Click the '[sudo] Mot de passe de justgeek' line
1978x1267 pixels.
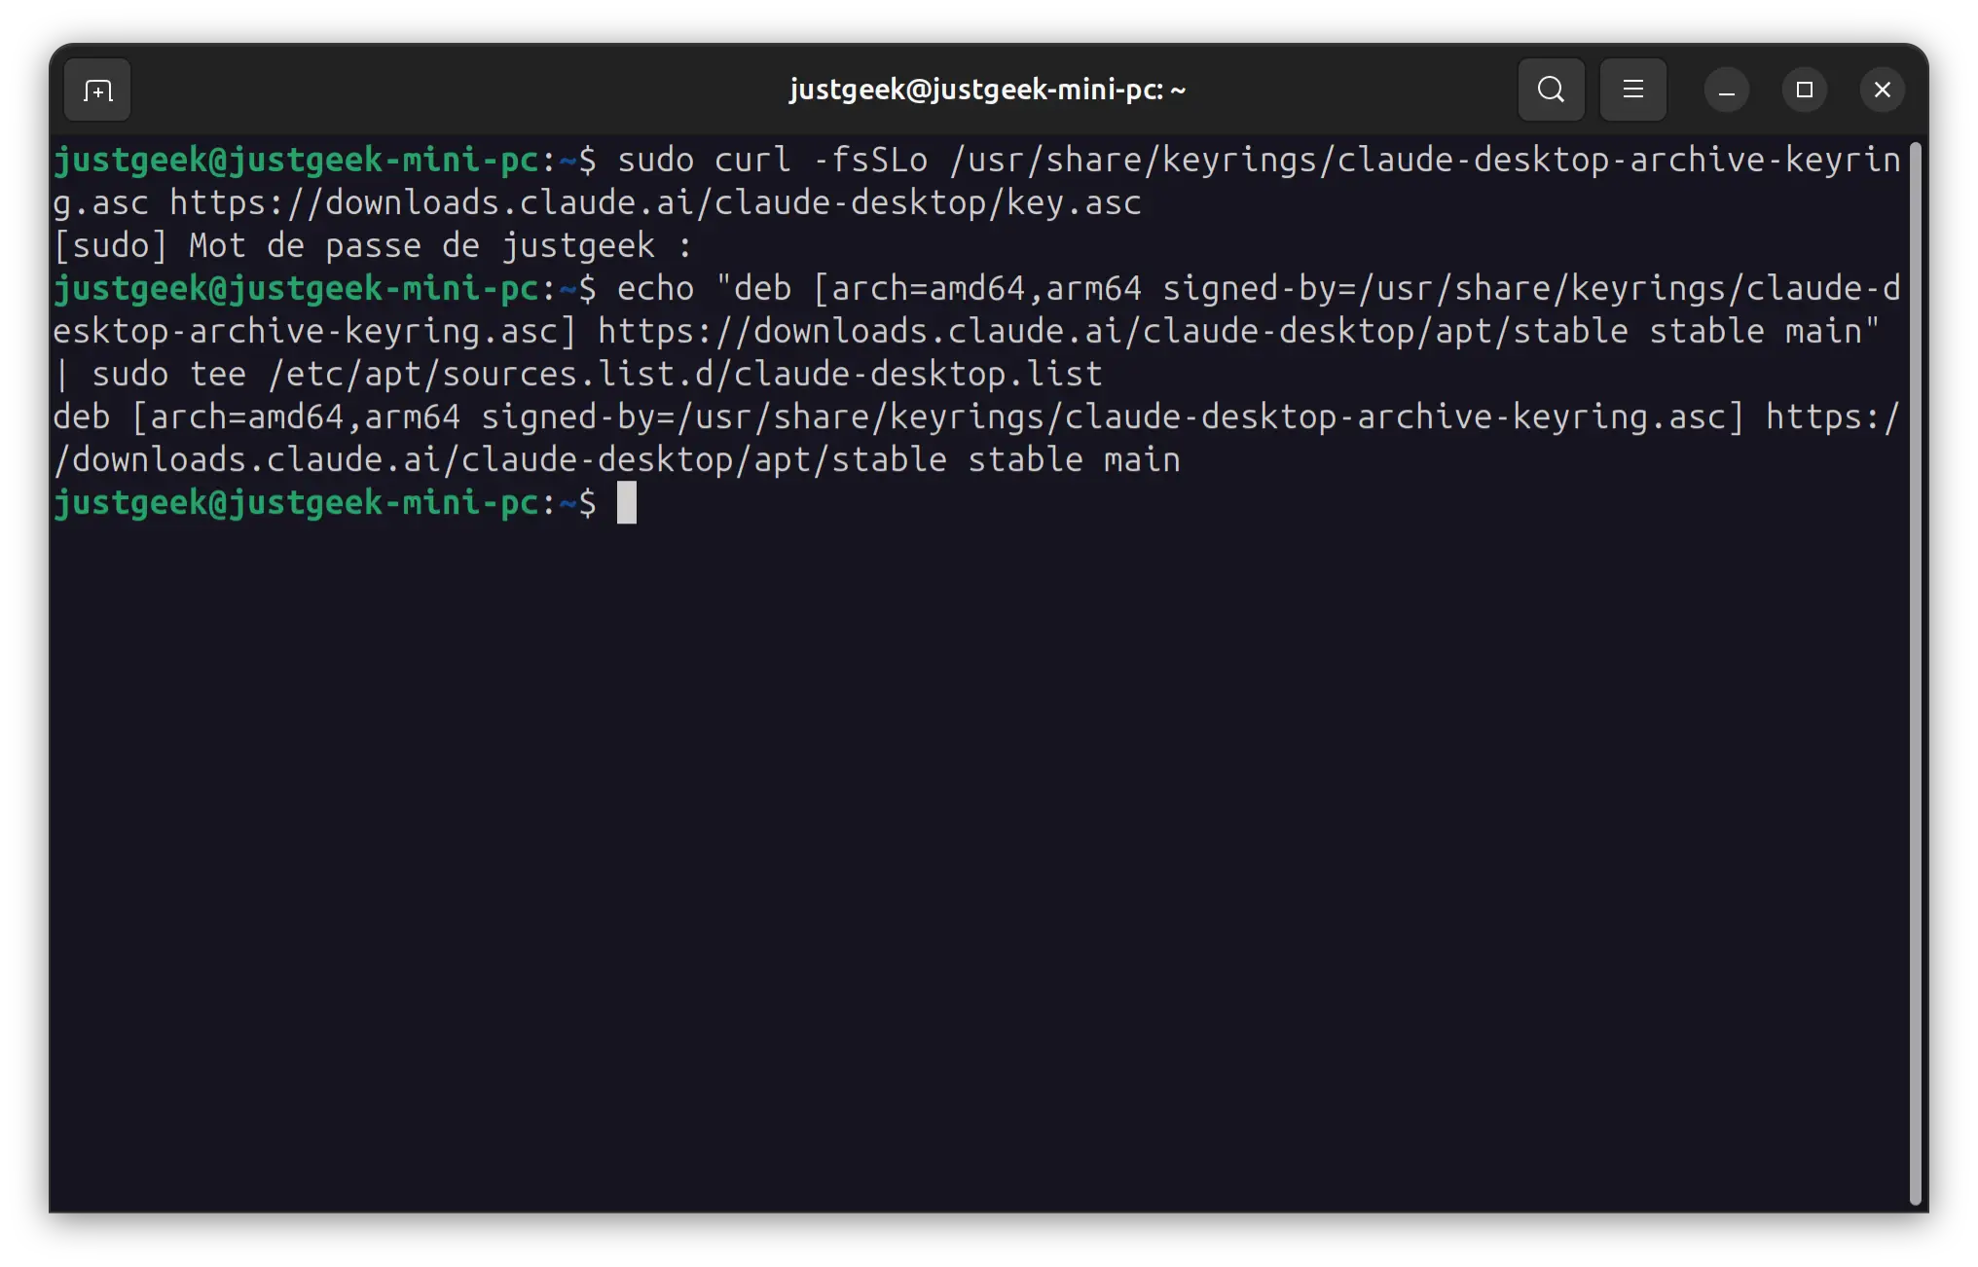click(x=373, y=246)
